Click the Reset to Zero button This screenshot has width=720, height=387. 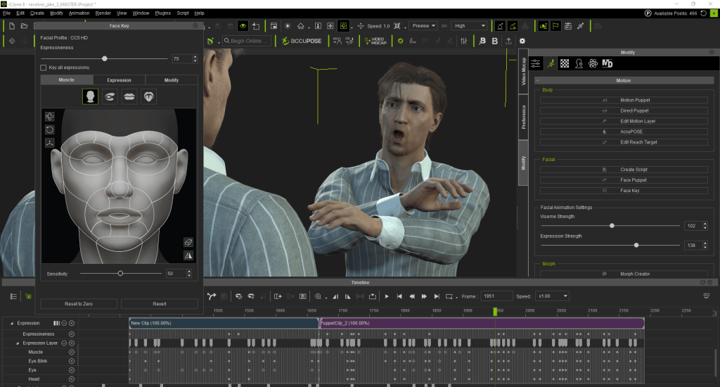79,304
